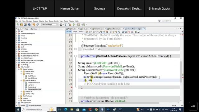The width and height of the screenshot is (199, 112).
Task: Expand the Generated Code fold on line 29
Action: coord(76,49)
